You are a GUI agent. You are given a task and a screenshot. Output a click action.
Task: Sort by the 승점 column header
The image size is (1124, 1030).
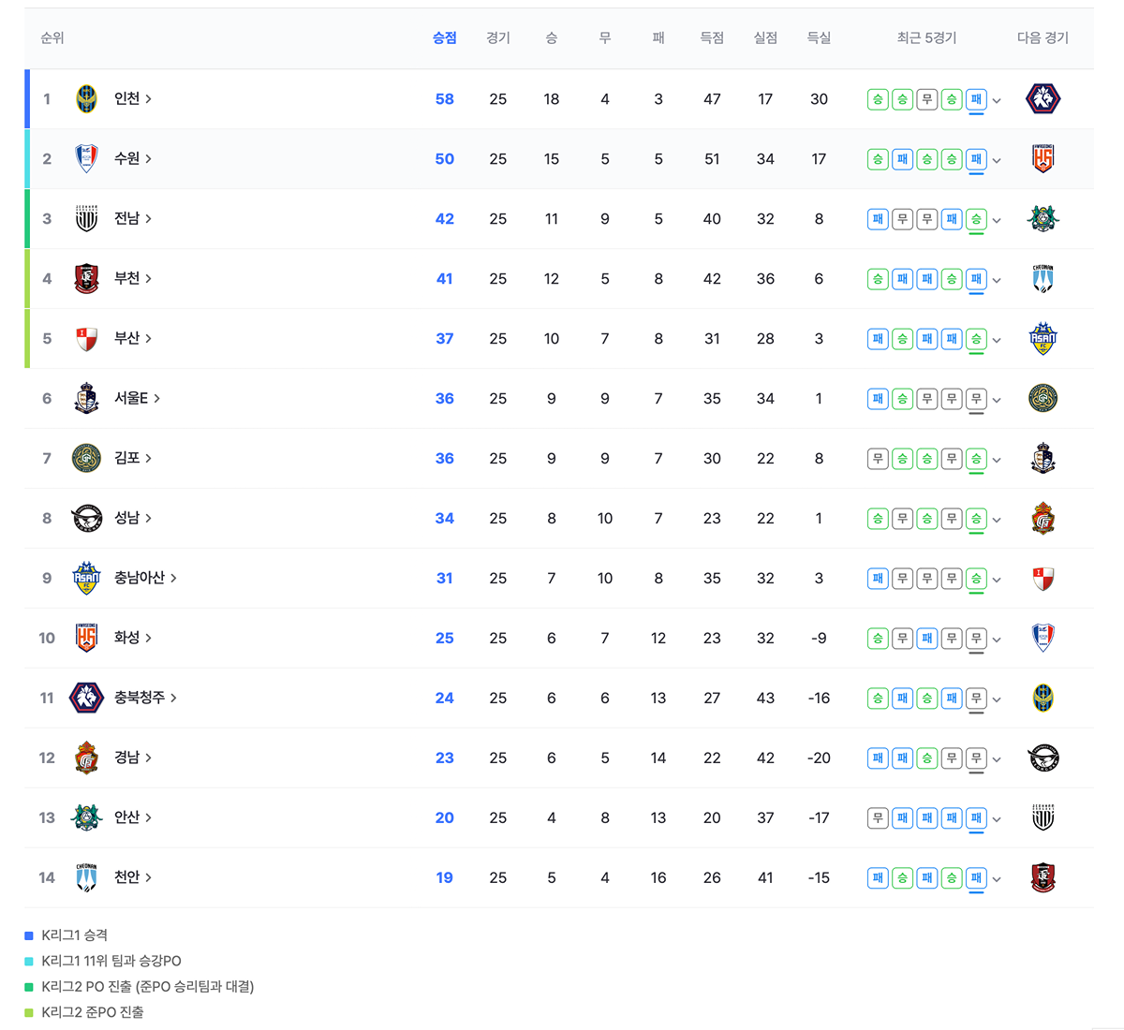coord(444,37)
